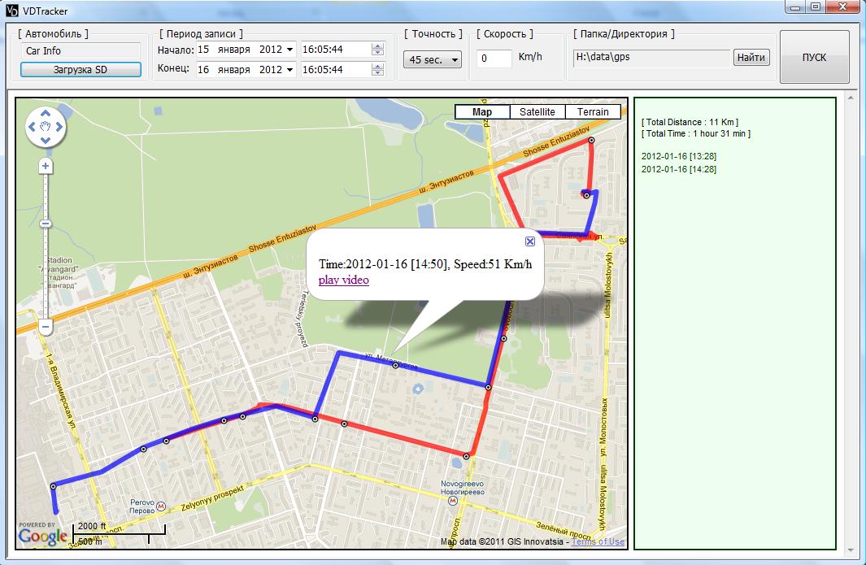Select the Map view type
Viewport: 866px width, 565px height.
482,112
